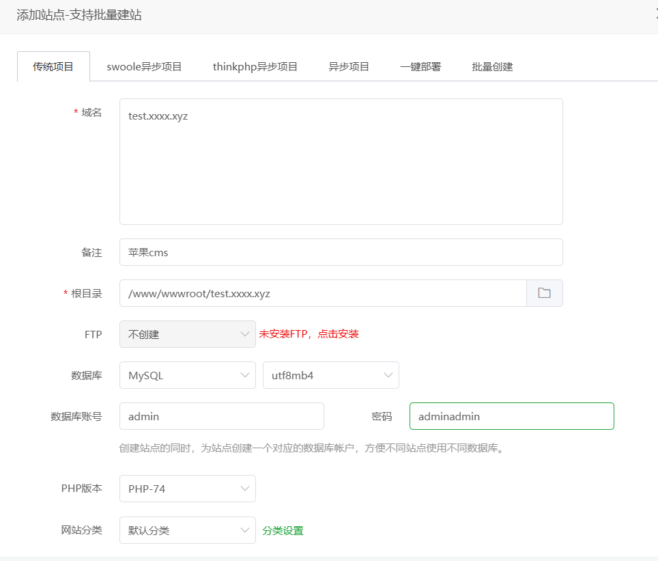Image resolution: width=658 pixels, height=561 pixels.
Task: Open the 默认分类 site category dropdown
Action: pyautogui.click(x=187, y=530)
